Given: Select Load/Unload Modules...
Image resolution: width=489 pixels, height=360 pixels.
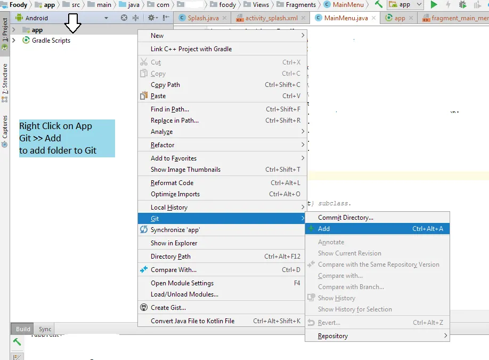Looking at the screenshot, I should coord(222,294).
